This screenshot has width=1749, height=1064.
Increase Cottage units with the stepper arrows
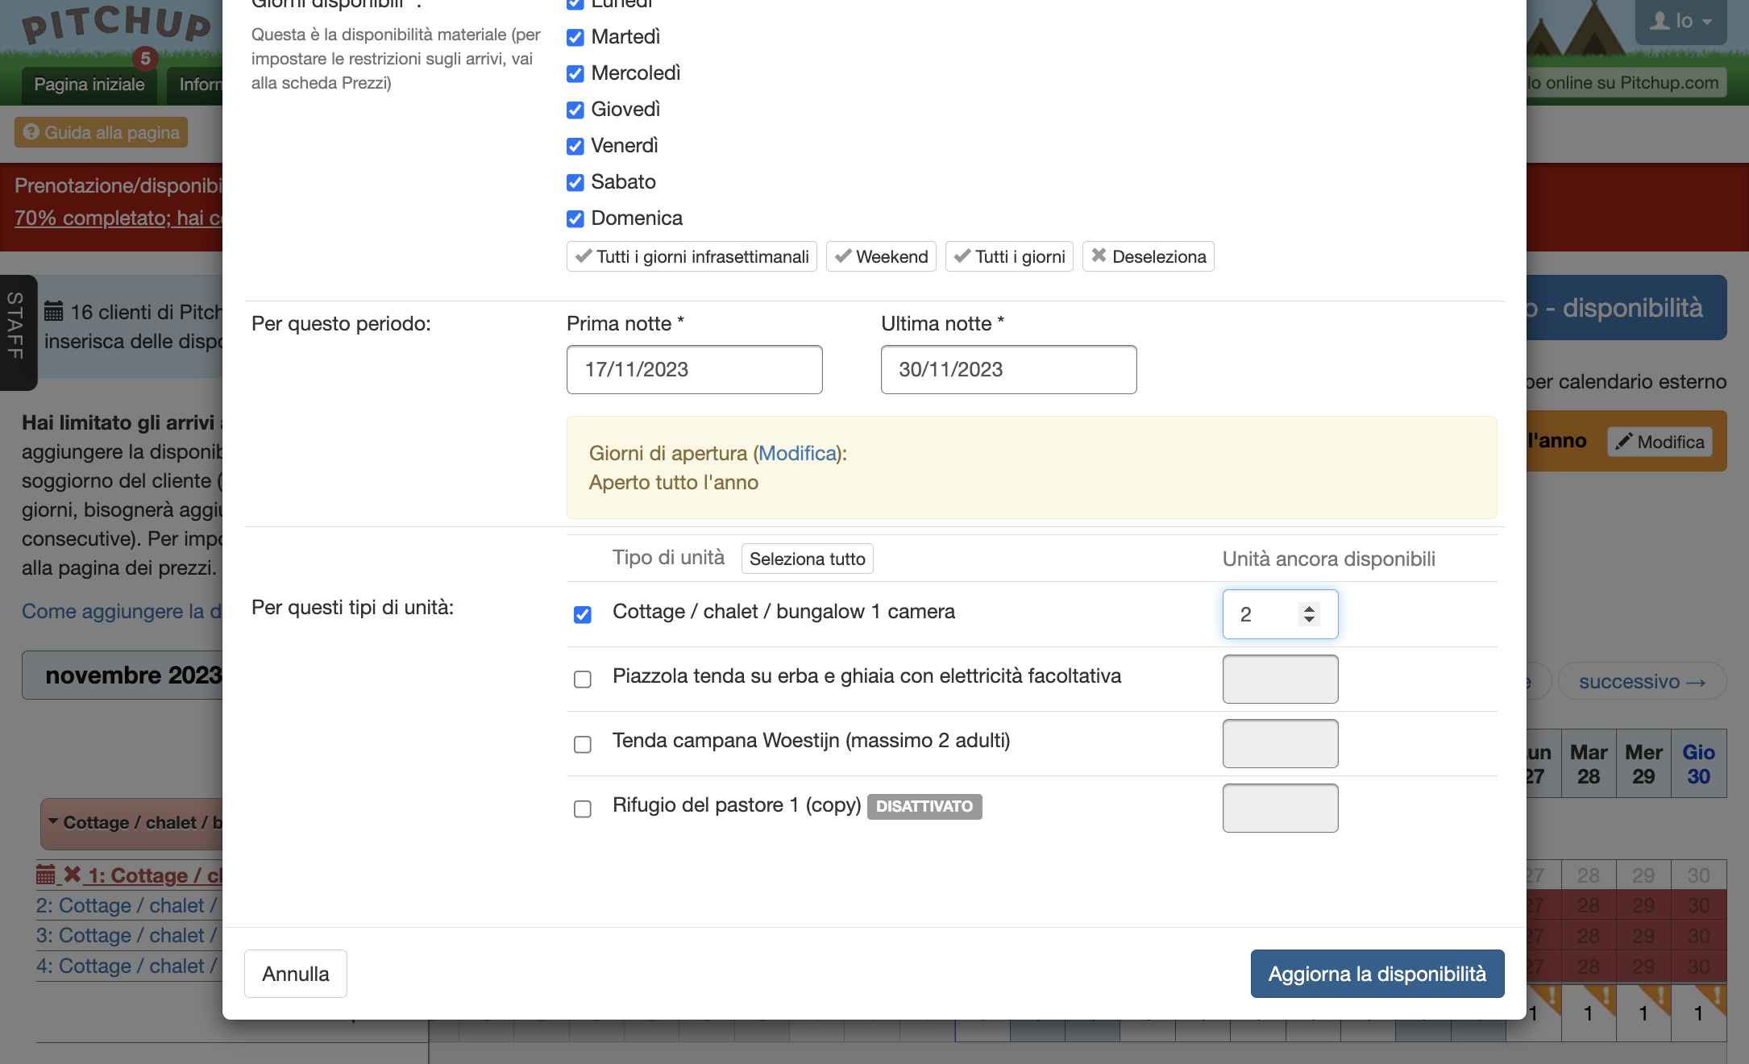point(1309,609)
